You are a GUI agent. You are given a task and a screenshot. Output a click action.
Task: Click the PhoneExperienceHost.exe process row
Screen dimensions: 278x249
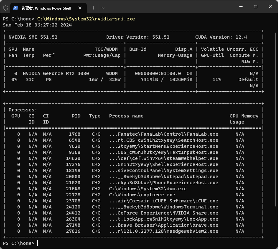pos(133,183)
